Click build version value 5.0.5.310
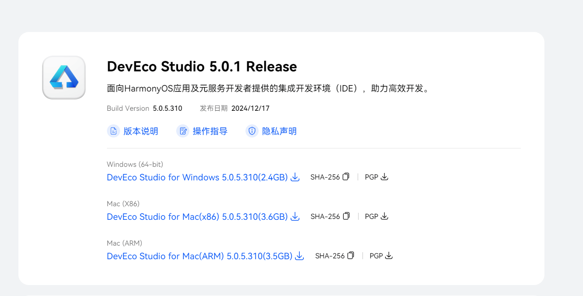The width and height of the screenshot is (583, 296). [x=167, y=108]
